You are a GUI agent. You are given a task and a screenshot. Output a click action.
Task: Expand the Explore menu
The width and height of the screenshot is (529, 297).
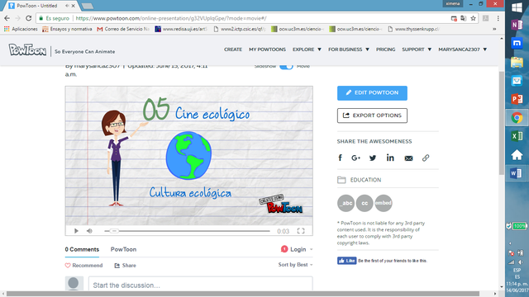307,49
